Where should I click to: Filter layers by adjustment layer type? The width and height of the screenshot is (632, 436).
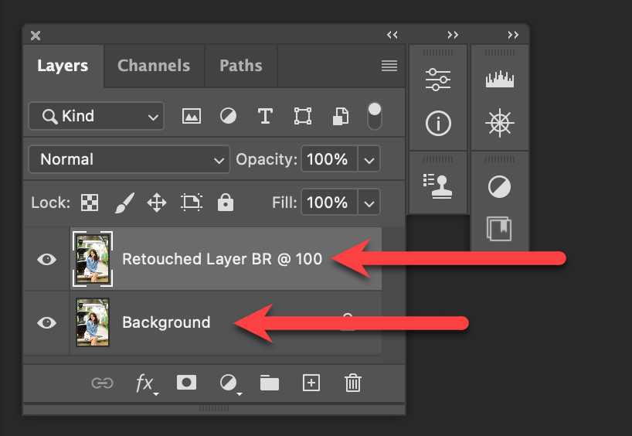coord(228,116)
